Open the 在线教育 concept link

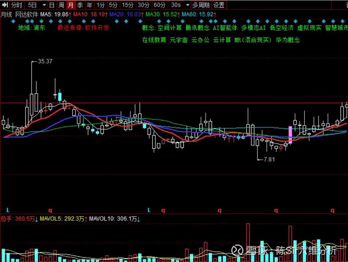[154, 40]
